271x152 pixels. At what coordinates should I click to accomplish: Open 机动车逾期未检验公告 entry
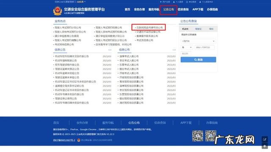click(x=67, y=73)
